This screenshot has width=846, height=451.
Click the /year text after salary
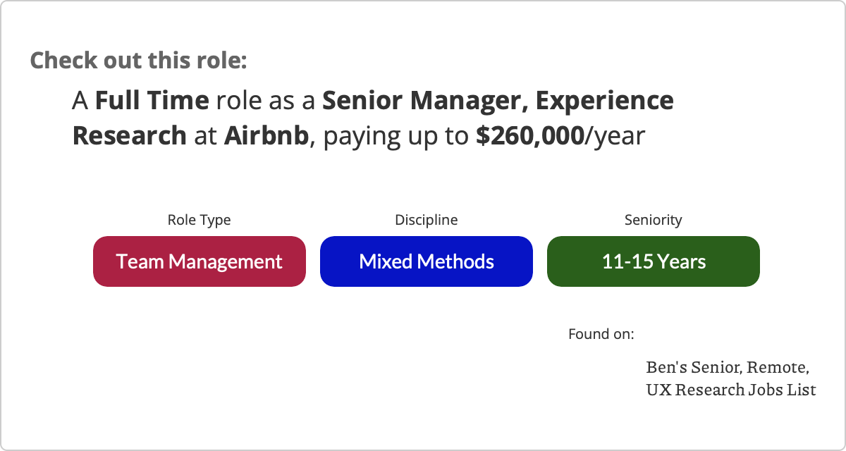click(x=615, y=135)
